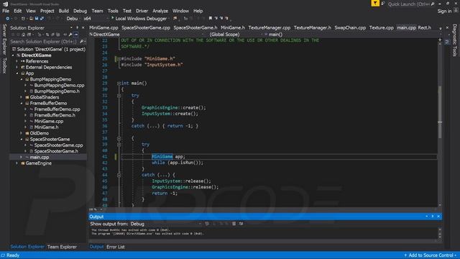Click the Navigate Backward toolbar icon
The height and width of the screenshot is (259, 460).
pyautogui.click(x=8, y=19)
